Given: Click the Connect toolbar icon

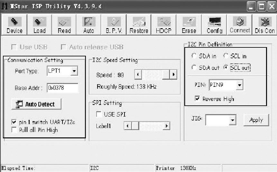Looking at the screenshot, I should click(240, 25).
